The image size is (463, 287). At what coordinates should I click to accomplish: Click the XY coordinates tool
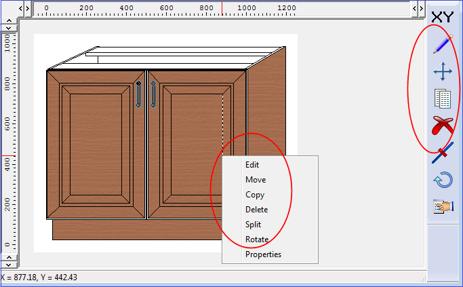(443, 17)
